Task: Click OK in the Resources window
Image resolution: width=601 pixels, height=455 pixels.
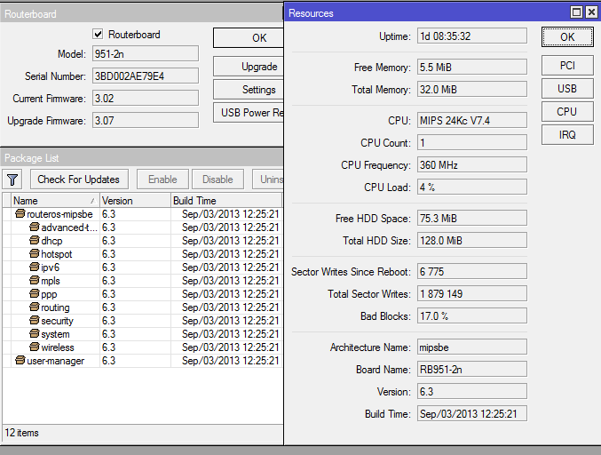Action: [567, 37]
